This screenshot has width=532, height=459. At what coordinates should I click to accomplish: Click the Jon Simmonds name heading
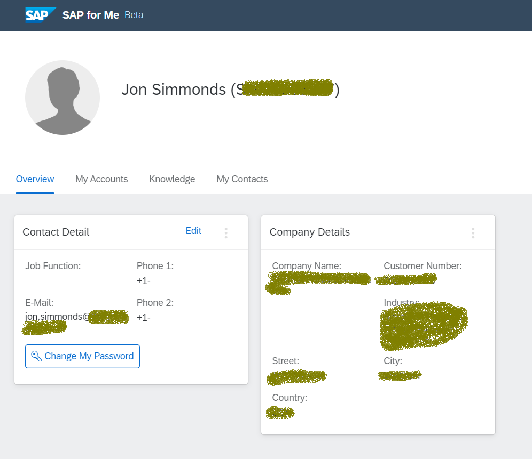coord(174,90)
